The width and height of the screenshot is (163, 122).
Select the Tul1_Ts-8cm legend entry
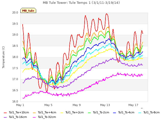coord(149,112)
